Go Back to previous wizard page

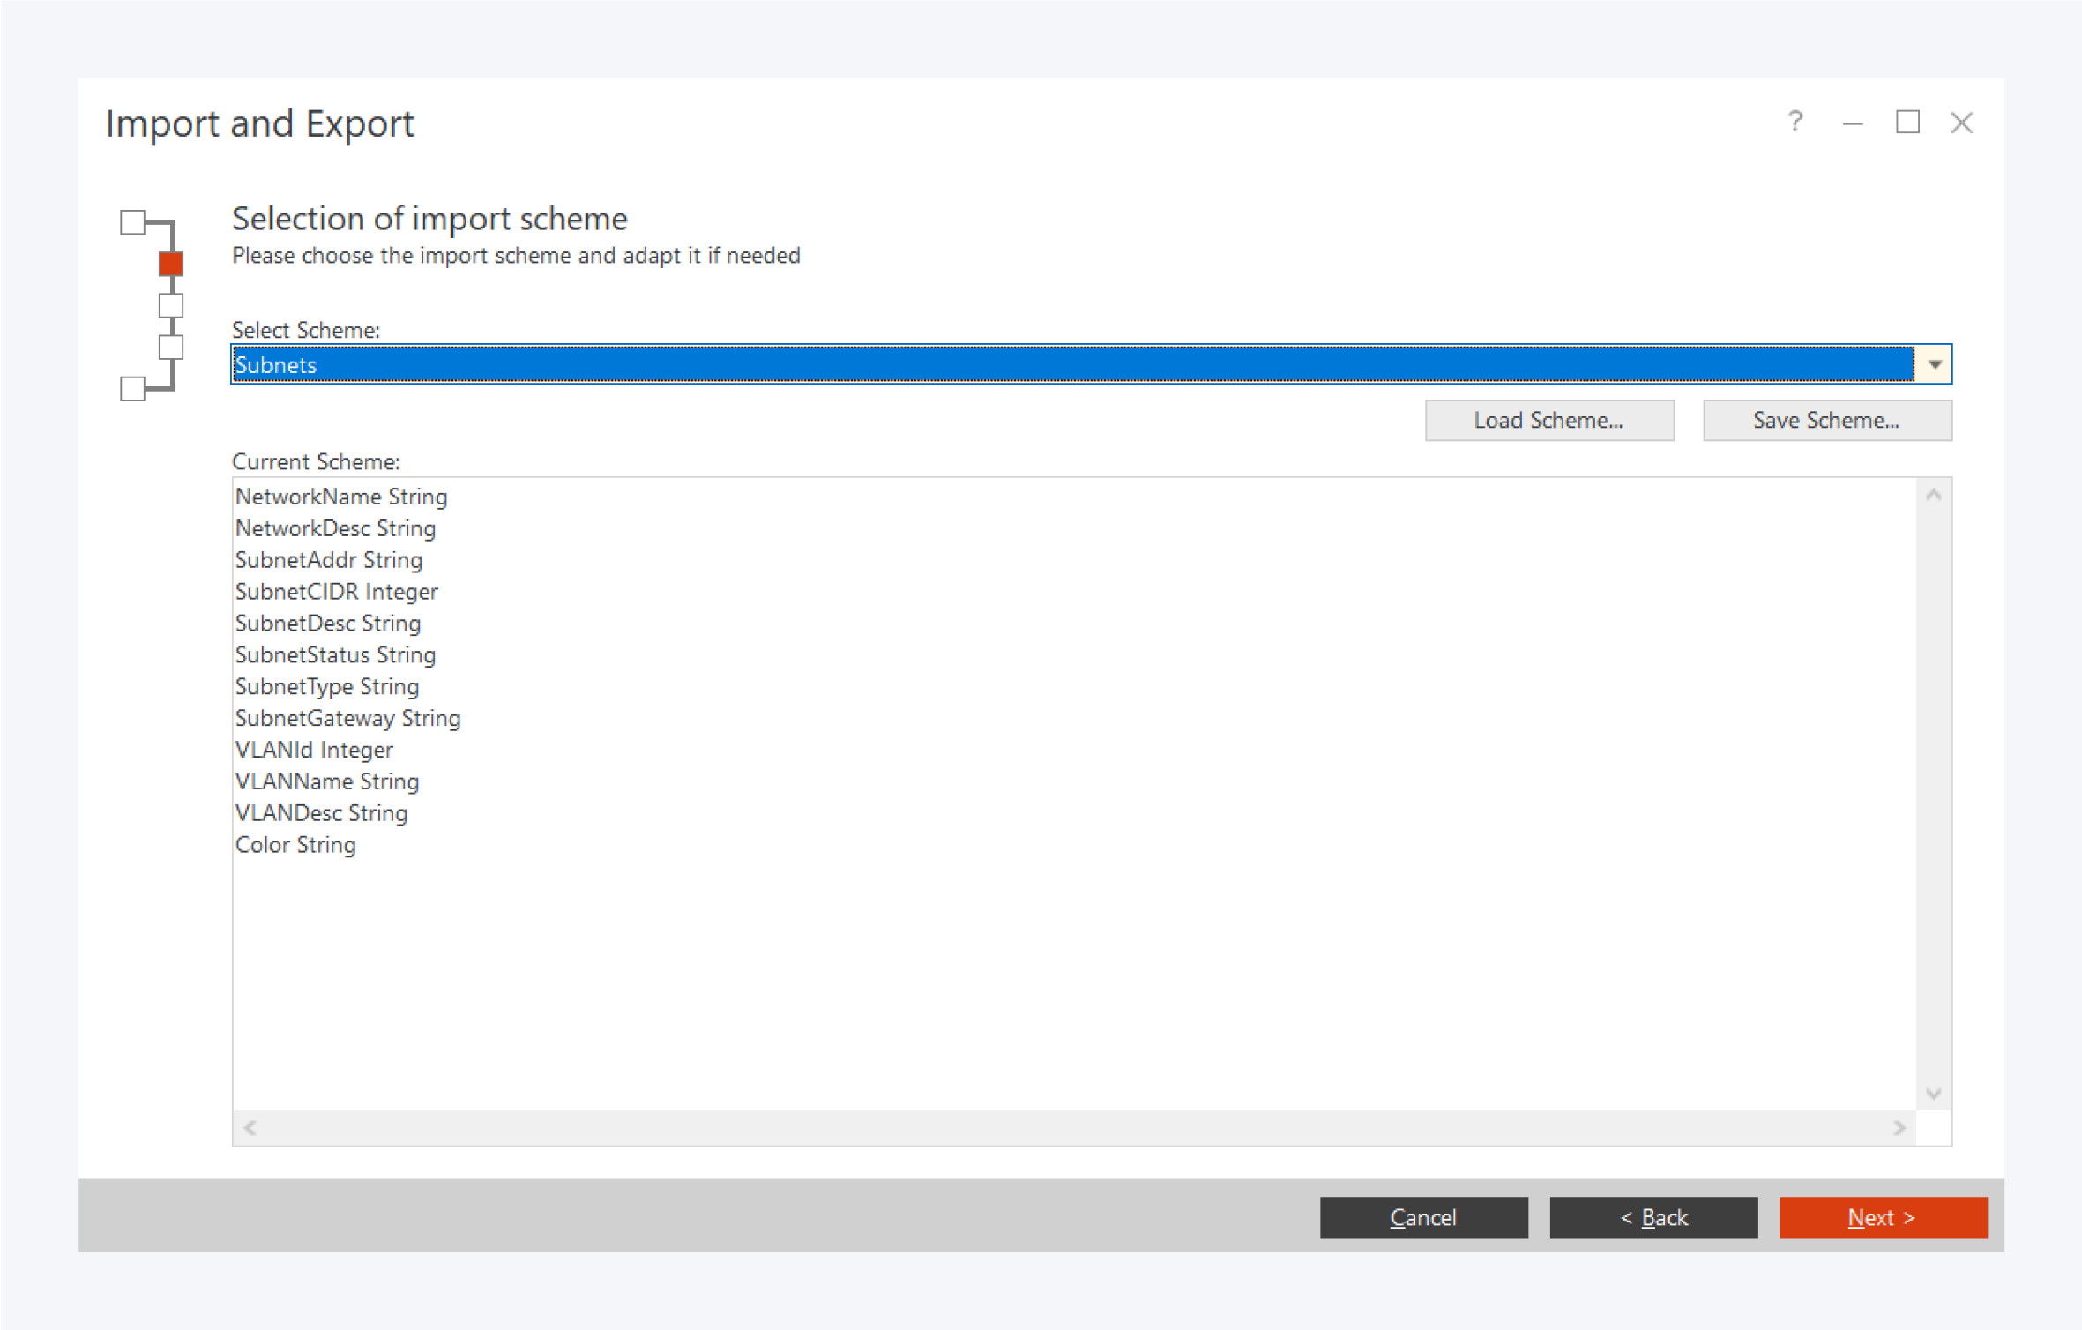coord(1653,1217)
